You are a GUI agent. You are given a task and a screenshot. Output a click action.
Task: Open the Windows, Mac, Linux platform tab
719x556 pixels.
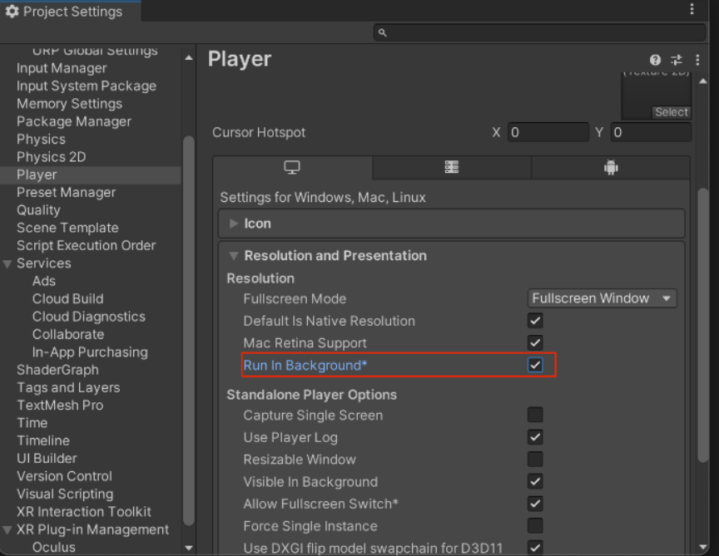tap(291, 167)
